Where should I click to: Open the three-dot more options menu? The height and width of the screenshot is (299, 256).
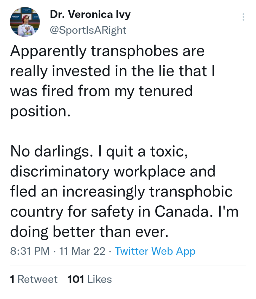coord(243,17)
